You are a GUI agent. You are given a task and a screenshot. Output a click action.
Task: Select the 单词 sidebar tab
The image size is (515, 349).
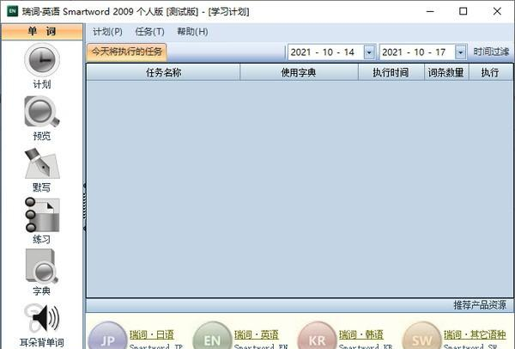click(42, 32)
